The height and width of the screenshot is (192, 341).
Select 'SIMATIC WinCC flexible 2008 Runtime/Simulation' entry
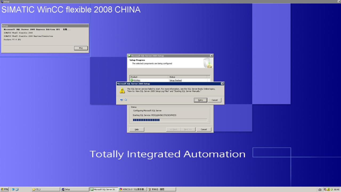[29, 36]
